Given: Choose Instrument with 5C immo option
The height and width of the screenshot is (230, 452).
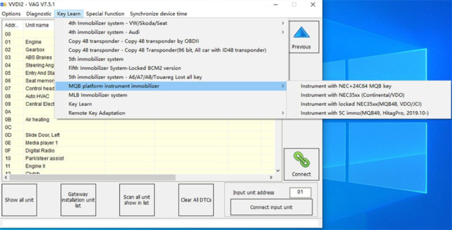Looking at the screenshot, I should (364, 113).
